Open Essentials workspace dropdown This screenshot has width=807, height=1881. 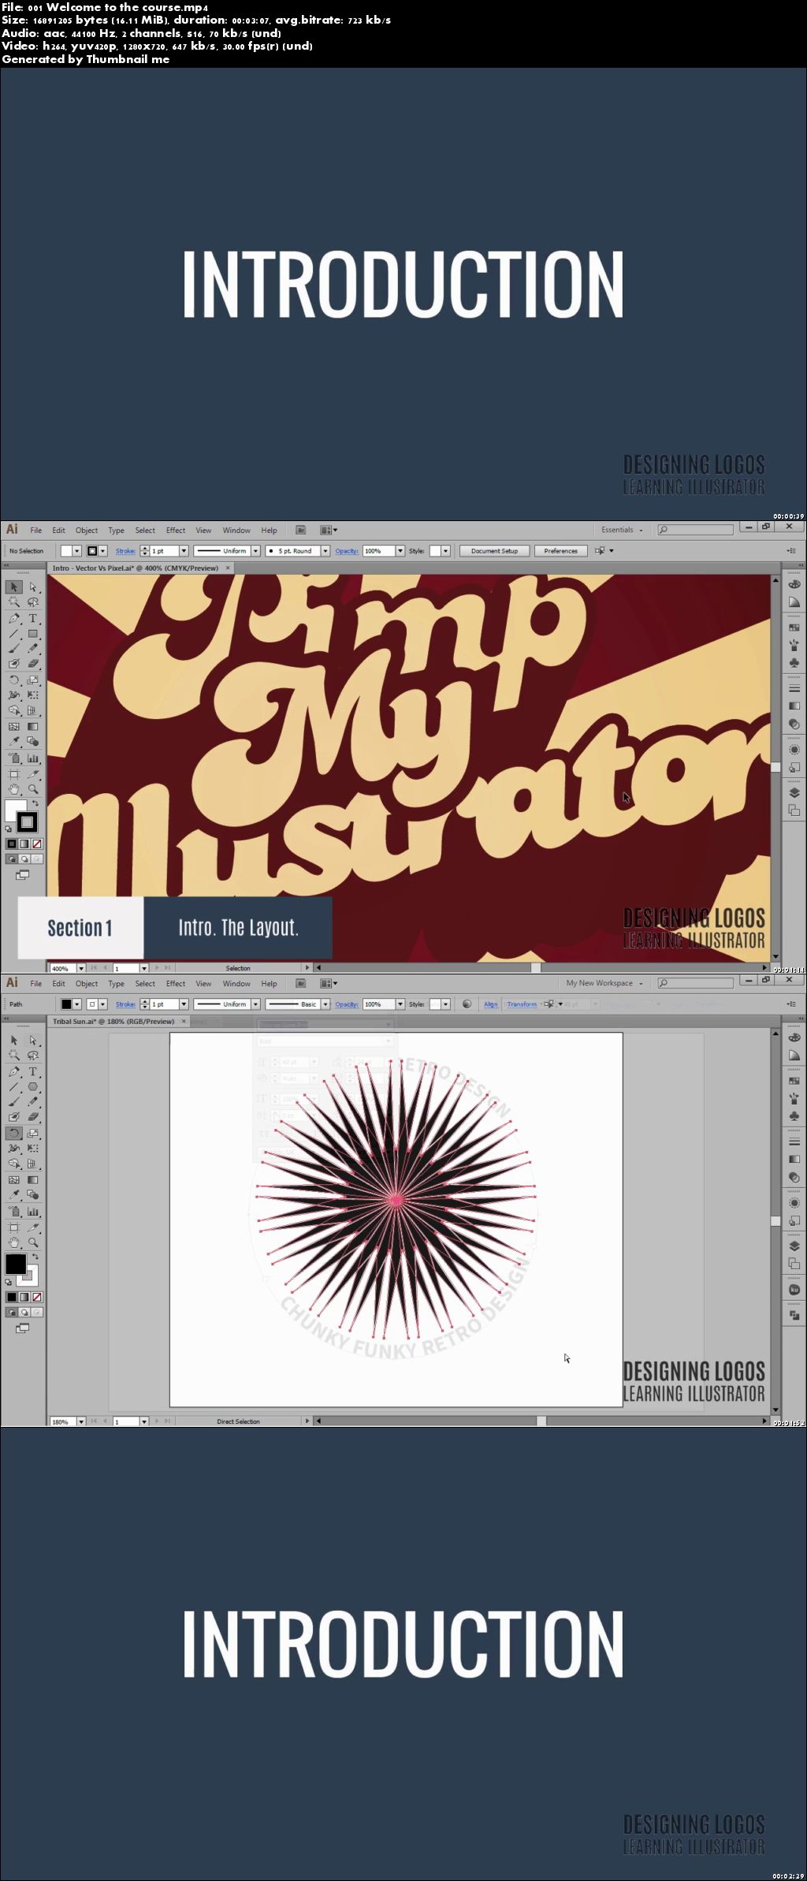(622, 531)
